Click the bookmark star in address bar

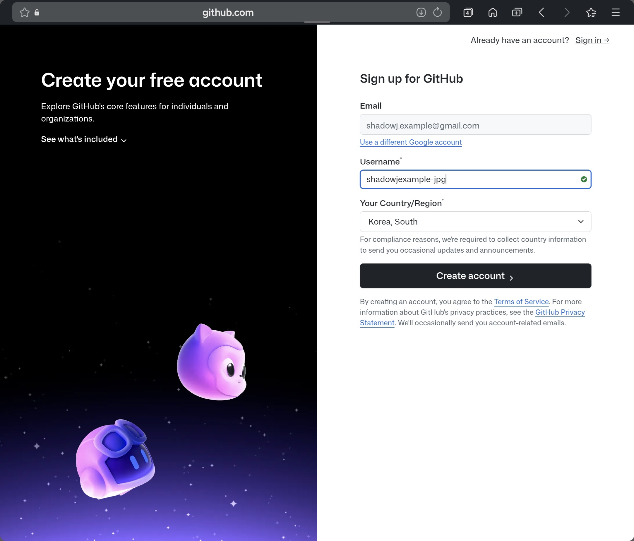tap(24, 13)
